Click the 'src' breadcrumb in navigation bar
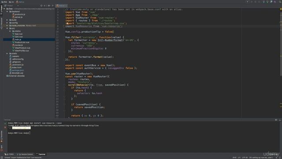The image size is (282, 159). [11, 2]
